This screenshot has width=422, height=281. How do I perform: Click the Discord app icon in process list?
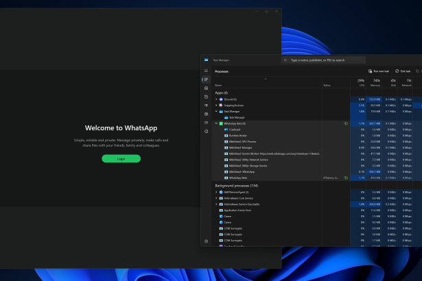point(221,99)
